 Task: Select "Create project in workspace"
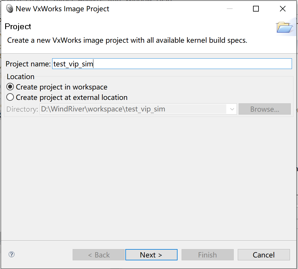coord(10,87)
